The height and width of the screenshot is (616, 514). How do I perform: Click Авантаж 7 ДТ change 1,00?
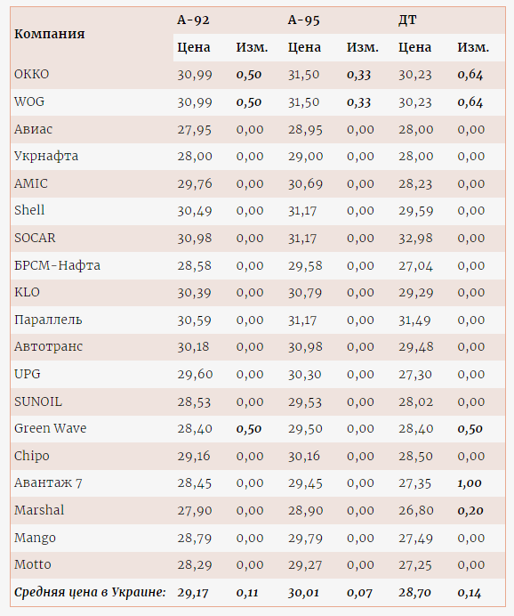click(x=470, y=483)
